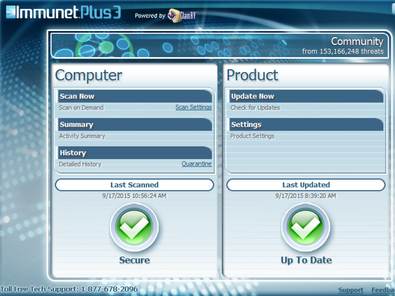Click the Support link at bottom
This screenshot has width=395, height=296.
351,290
